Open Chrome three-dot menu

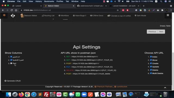[171, 10]
